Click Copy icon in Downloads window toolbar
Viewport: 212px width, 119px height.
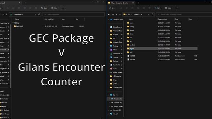pyautogui.click(x=13, y=8)
